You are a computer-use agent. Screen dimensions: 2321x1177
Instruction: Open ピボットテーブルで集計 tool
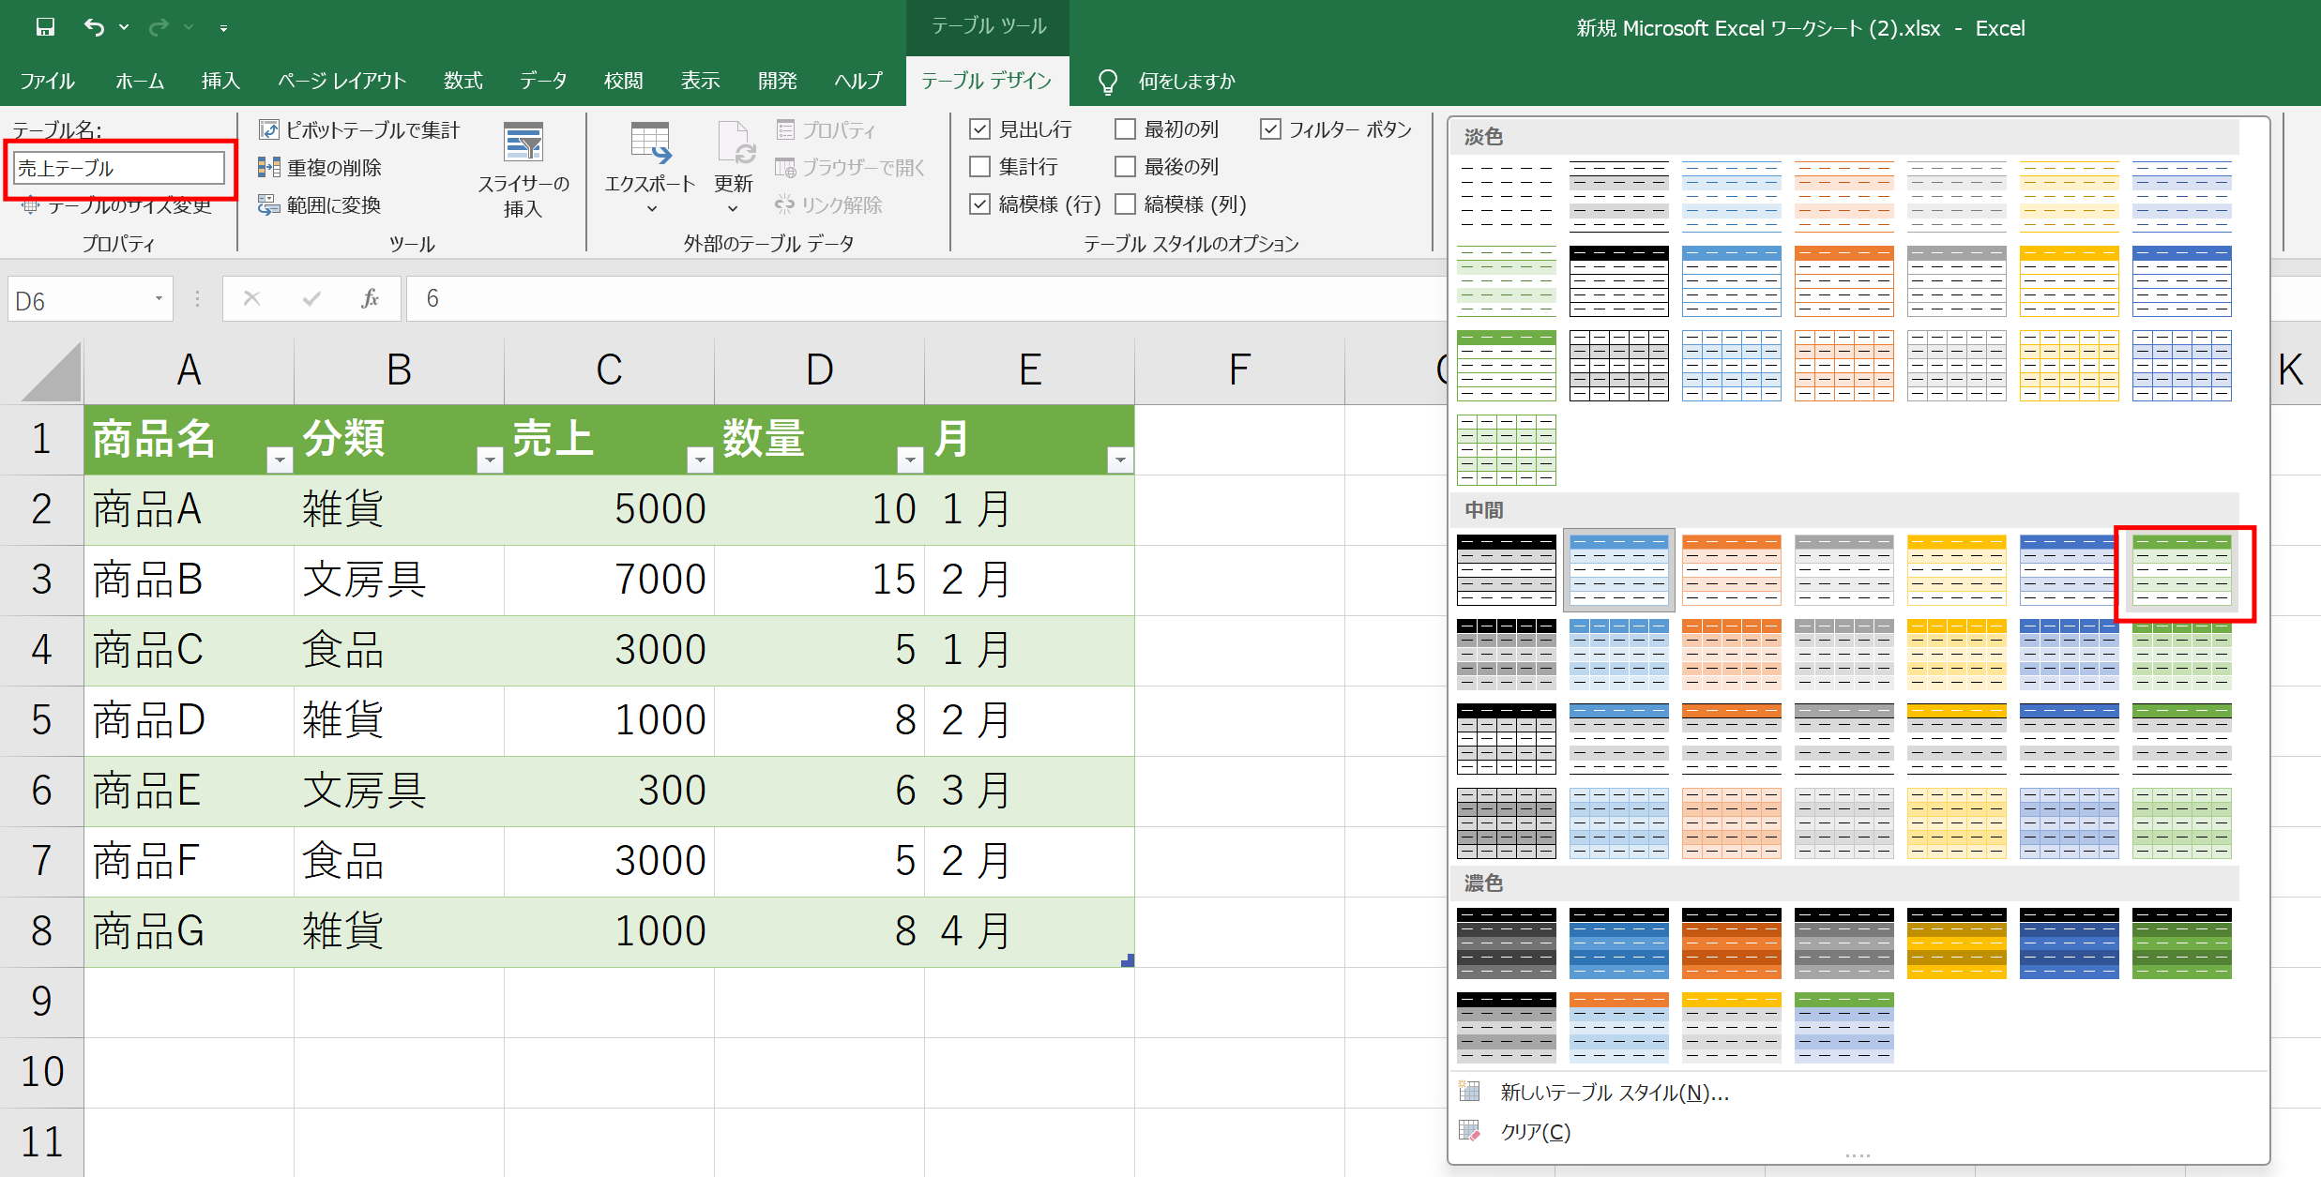click(359, 130)
